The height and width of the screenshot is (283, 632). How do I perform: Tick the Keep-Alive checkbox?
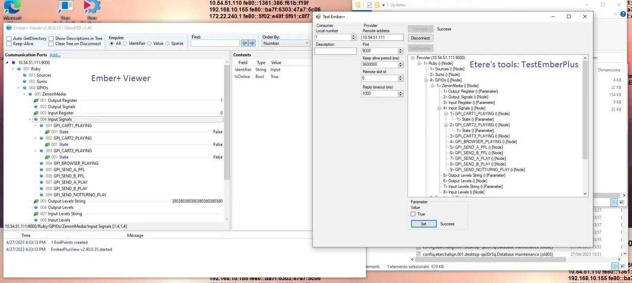click(x=9, y=44)
